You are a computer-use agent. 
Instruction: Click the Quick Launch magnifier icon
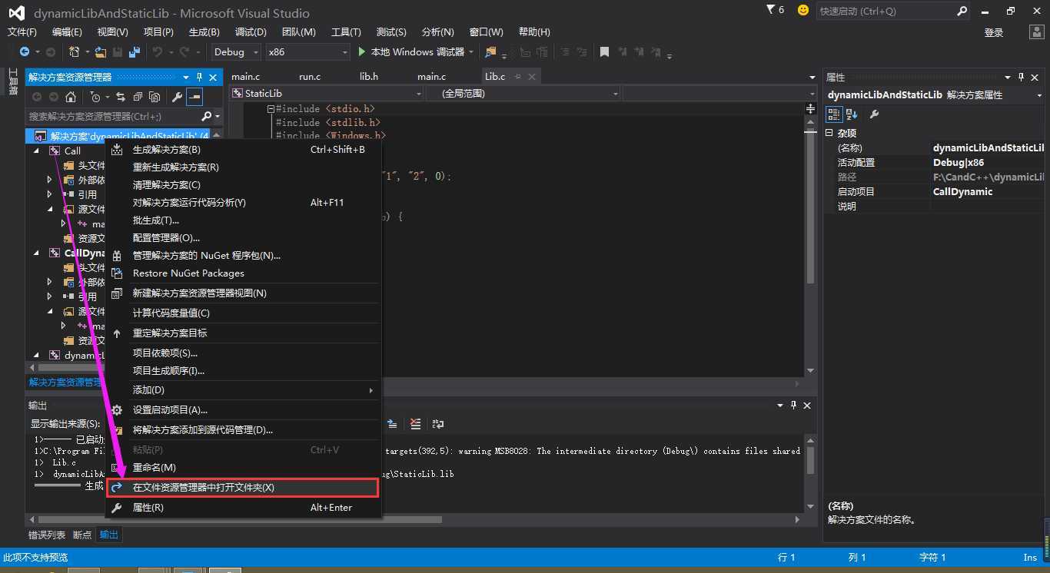962,11
